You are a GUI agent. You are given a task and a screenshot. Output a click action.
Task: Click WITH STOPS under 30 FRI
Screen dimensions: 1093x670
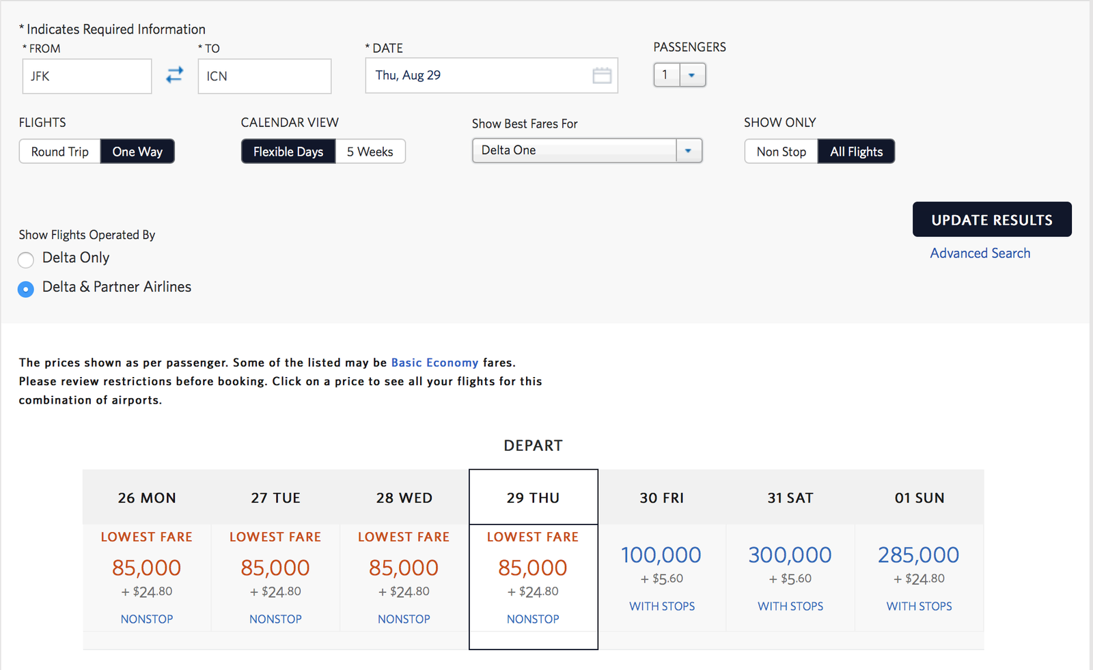pos(662,606)
